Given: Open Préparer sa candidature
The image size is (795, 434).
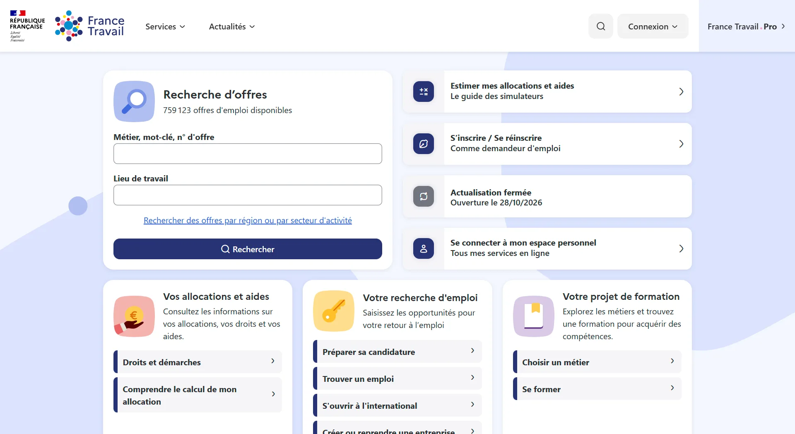Looking at the screenshot, I should click(x=397, y=352).
